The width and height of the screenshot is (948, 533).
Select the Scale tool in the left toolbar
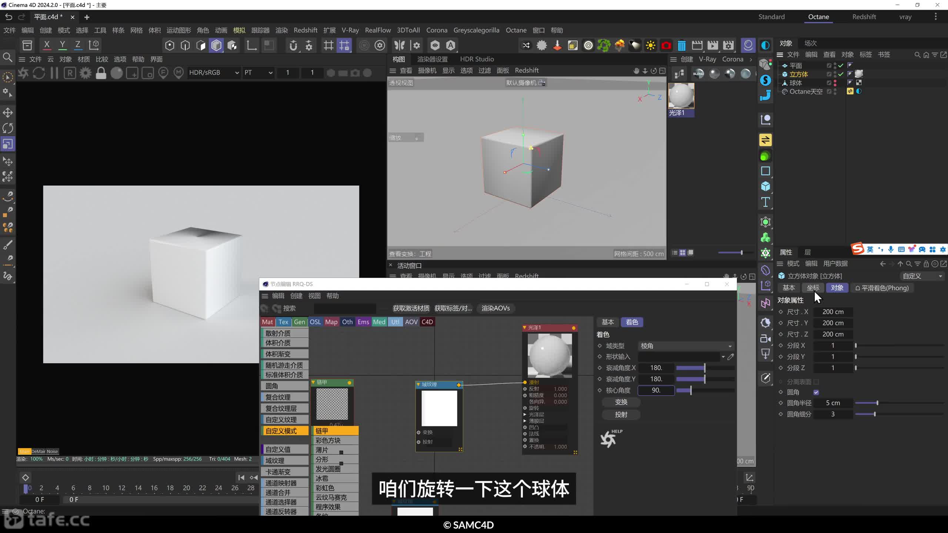click(8, 144)
